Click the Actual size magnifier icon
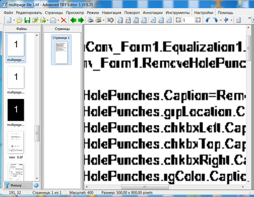The height and width of the screenshot is (197, 254). tap(144, 20)
